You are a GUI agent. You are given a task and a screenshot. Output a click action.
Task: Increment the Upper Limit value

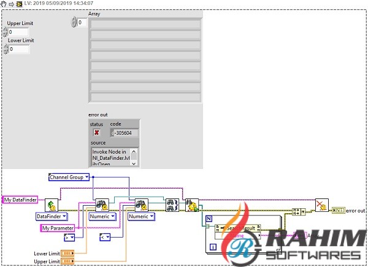click(x=5, y=29)
